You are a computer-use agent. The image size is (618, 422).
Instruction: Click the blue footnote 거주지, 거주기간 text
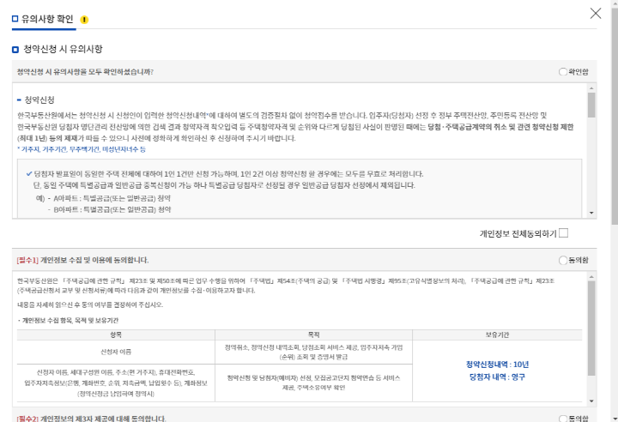click(82, 149)
